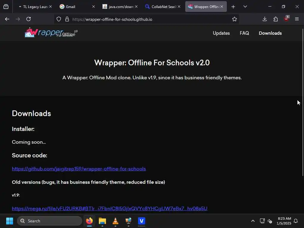Open the Firefox View icon
This screenshot has height=228, width=304.
click(6, 7)
